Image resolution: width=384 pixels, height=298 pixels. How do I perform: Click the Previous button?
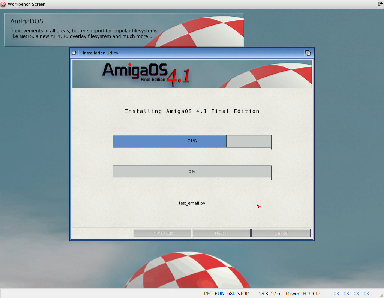(162, 233)
